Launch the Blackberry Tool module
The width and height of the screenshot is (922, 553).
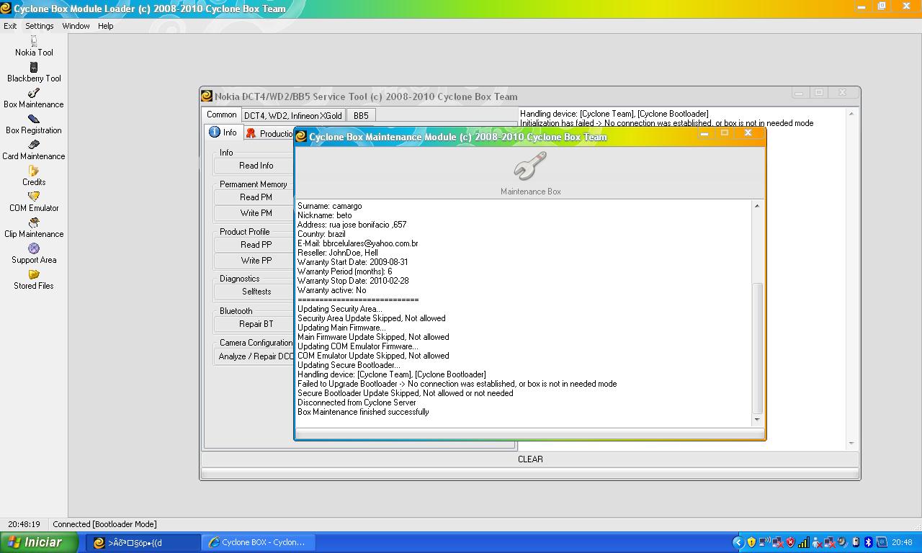[x=34, y=72]
